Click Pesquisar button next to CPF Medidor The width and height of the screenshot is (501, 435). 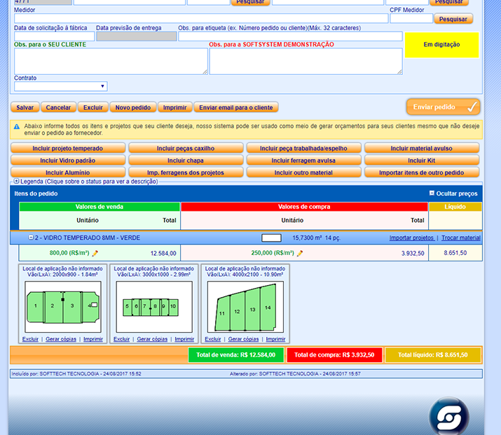(x=453, y=19)
